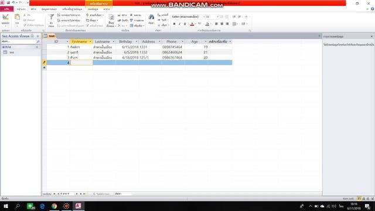Open Edge browser from taskbar
Image resolution: width=375 pixels, height=211 pixels.
(x=42, y=206)
